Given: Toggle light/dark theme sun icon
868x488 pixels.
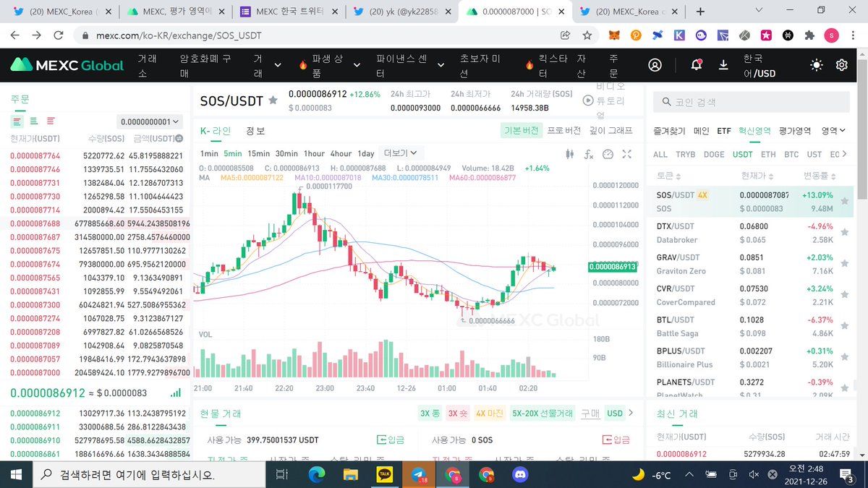Looking at the screenshot, I should click(x=817, y=65).
